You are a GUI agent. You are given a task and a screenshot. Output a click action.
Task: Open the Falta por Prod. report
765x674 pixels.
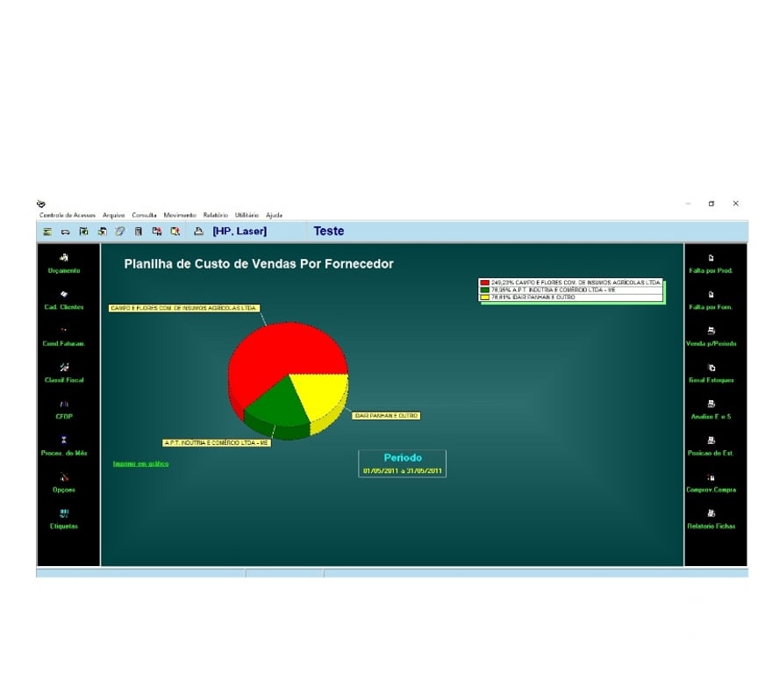pyautogui.click(x=711, y=258)
